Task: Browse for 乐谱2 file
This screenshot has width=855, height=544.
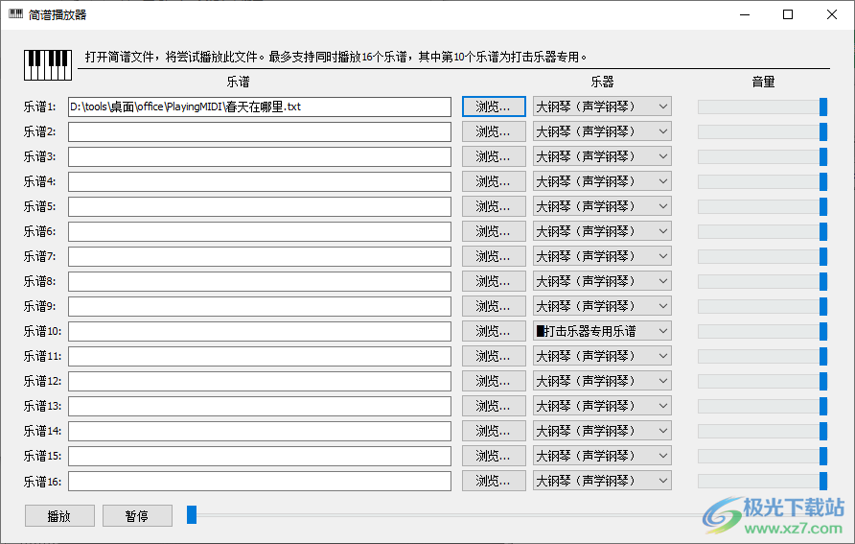Action: tap(494, 131)
